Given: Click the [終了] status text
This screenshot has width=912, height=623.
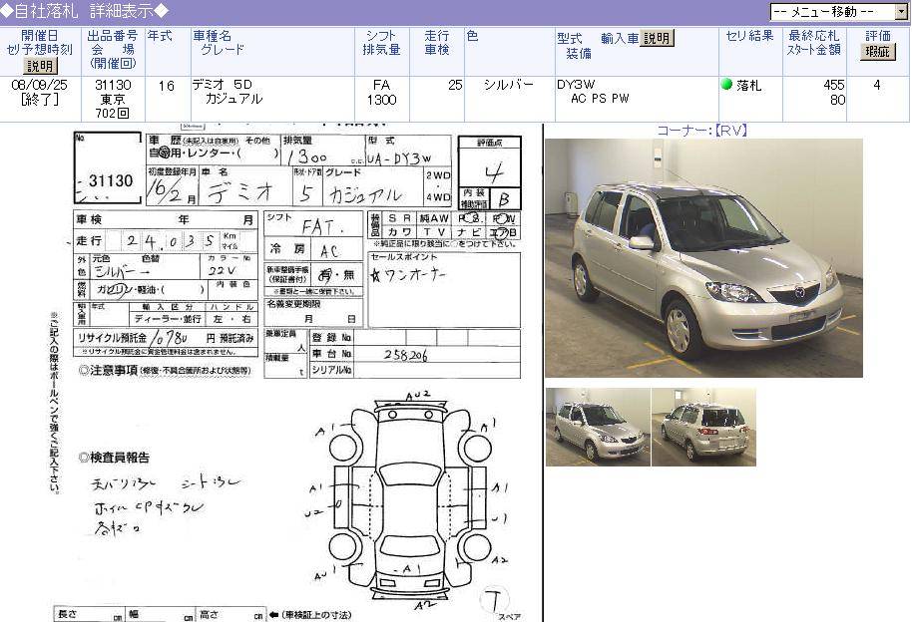Looking at the screenshot, I should pos(39,100).
